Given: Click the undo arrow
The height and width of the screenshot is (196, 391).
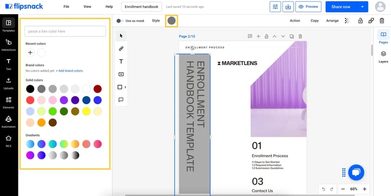Looking at the screenshot, I should pyautogui.click(x=324, y=189).
